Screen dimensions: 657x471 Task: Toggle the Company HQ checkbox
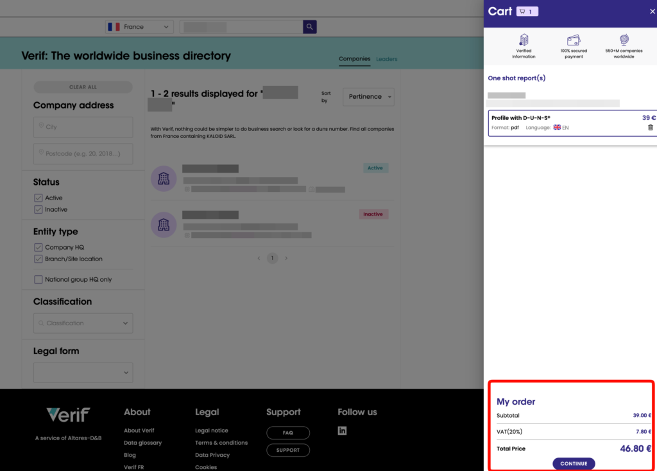tap(38, 247)
